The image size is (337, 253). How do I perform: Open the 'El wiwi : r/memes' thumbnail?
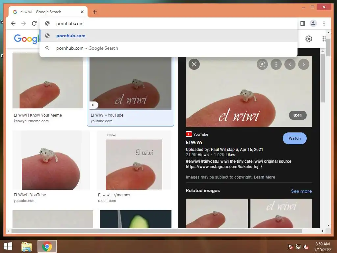pos(134,160)
